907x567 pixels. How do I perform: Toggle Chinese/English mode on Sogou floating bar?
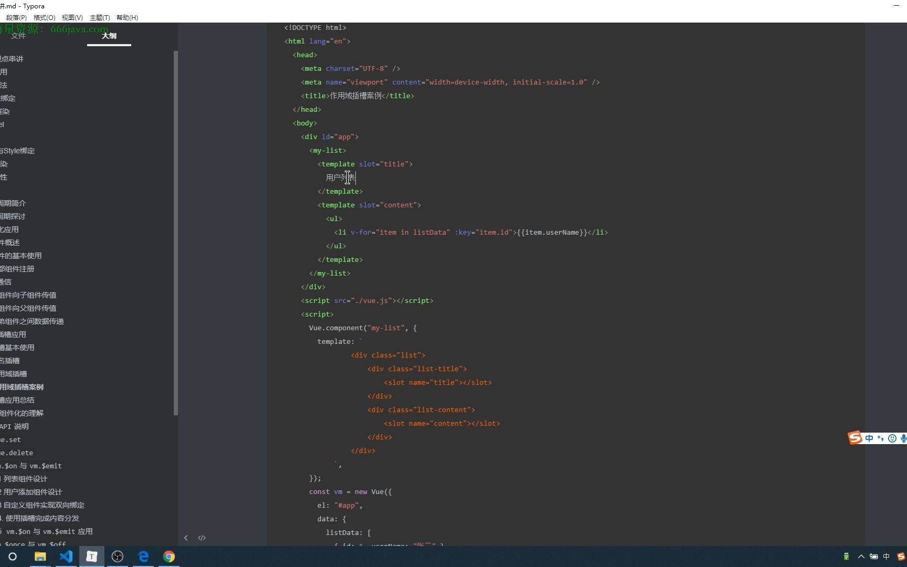pos(869,438)
